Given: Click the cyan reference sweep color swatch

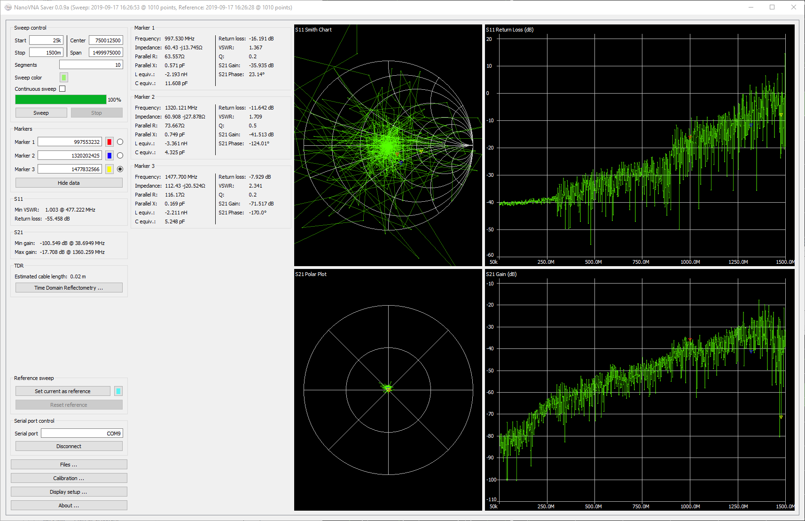Looking at the screenshot, I should pyautogui.click(x=118, y=391).
